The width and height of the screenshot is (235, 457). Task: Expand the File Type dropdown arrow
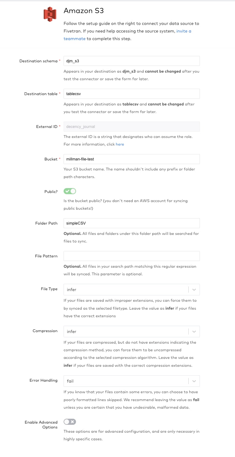[194, 290]
